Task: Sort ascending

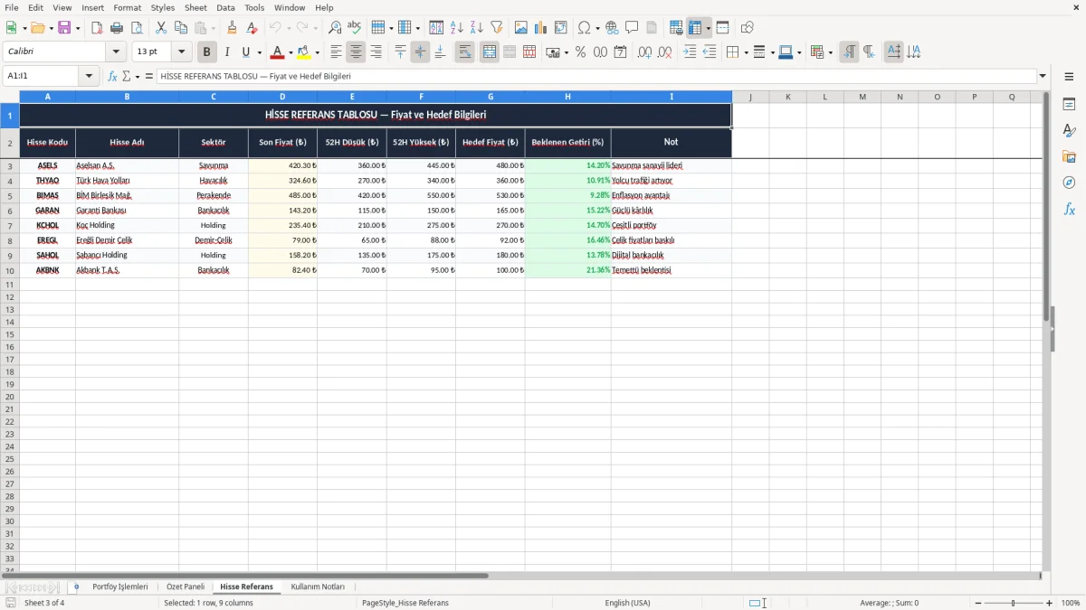Action: (x=457, y=28)
